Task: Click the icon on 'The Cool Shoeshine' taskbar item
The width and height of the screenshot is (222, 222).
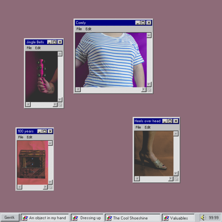Action: 109,218
